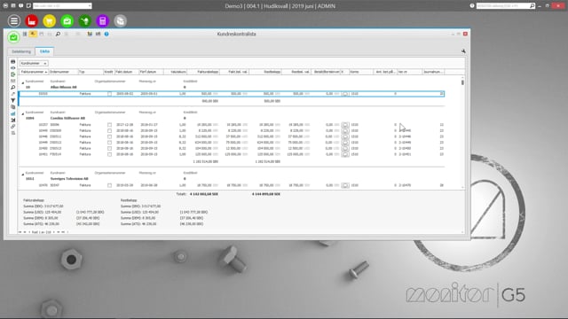The width and height of the screenshot is (568, 319).
Task: Tick Kredit checkbox on the 8 225,00 invoice row
Action: pos(109,130)
